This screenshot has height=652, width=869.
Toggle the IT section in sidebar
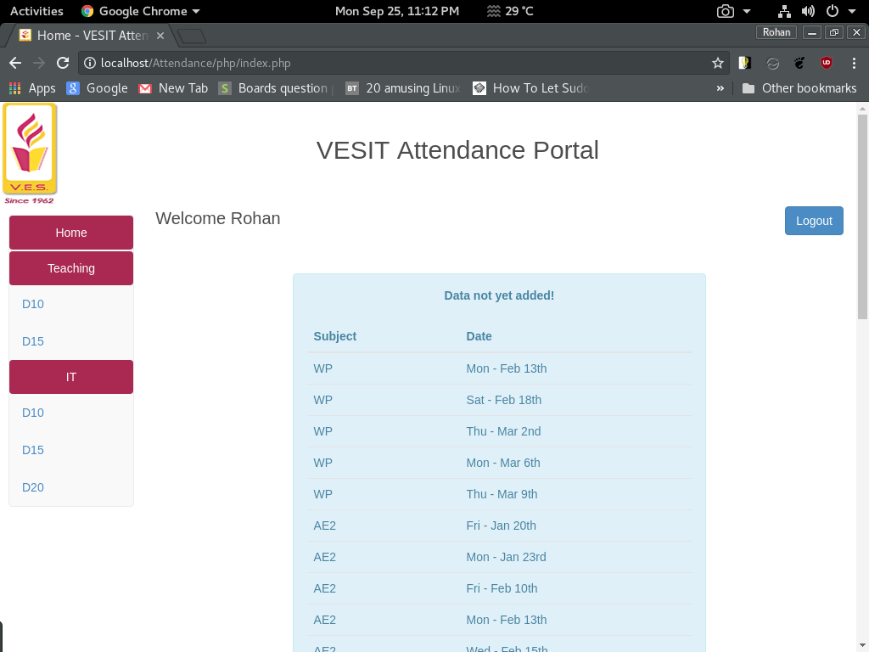click(x=71, y=377)
